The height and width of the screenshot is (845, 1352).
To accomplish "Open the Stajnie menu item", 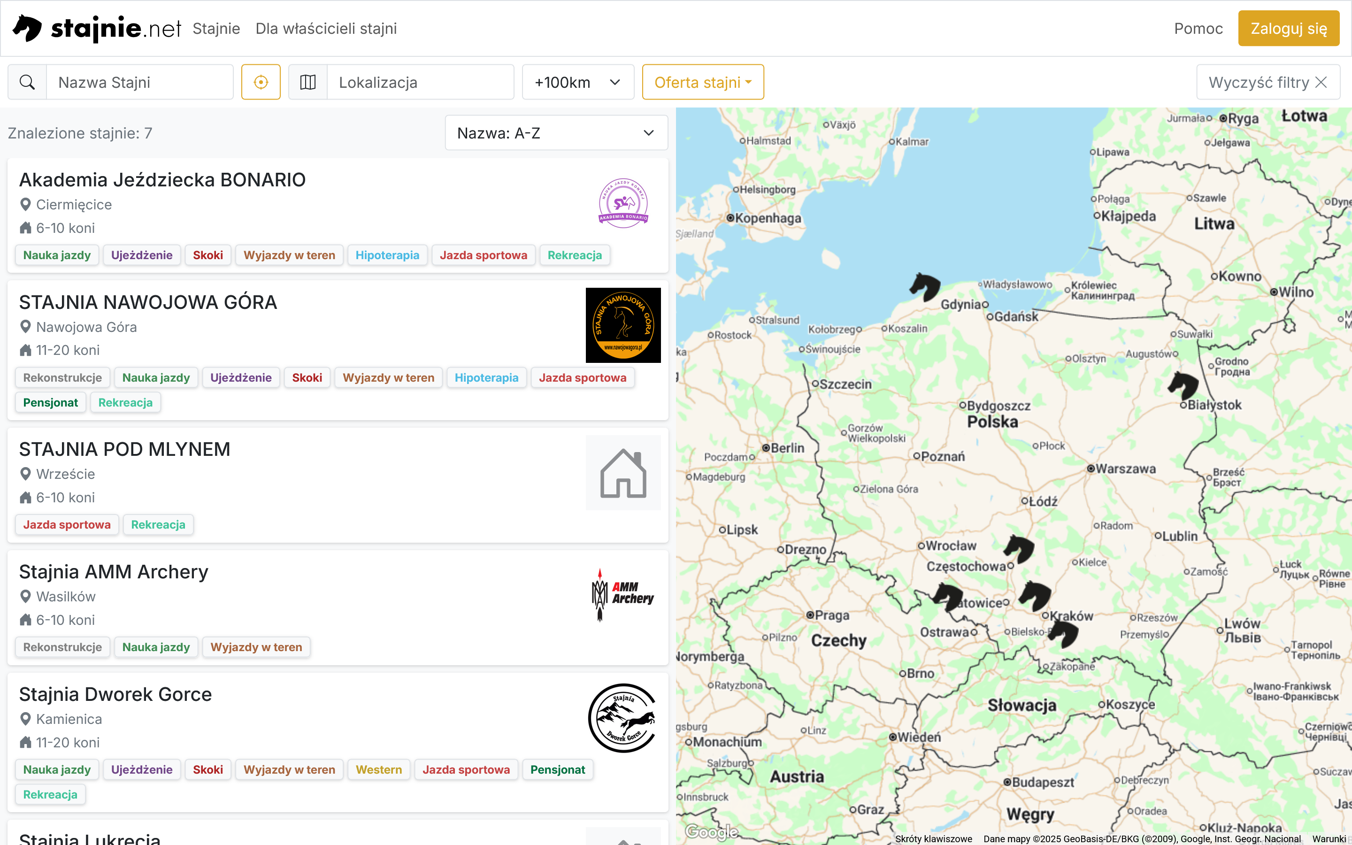I will click(216, 29).
